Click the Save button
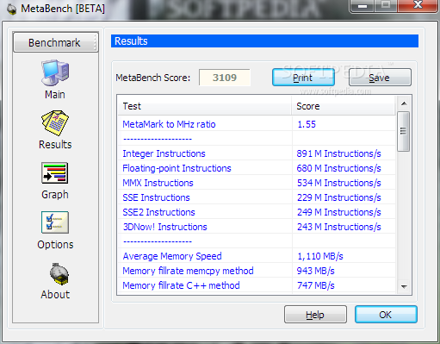The image size is (440, 344). (x=380, y=78)
